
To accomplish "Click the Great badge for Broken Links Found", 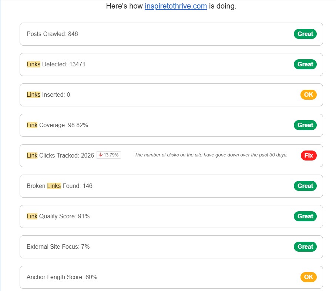I will (x=305, y=186).
